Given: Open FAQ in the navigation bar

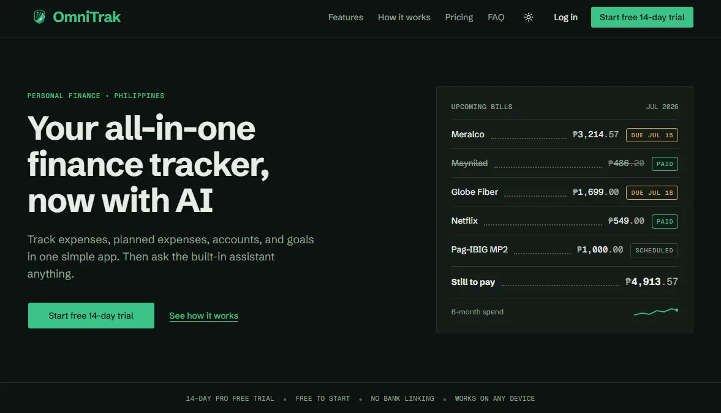Looking at the screenshot, I should point(496,17).
